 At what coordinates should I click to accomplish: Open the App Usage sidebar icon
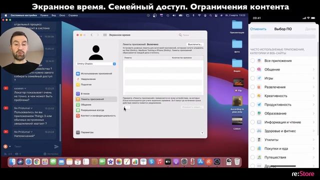click(78, 73)
